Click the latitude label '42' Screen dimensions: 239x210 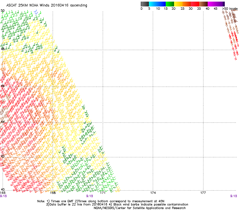coord(3,156)
